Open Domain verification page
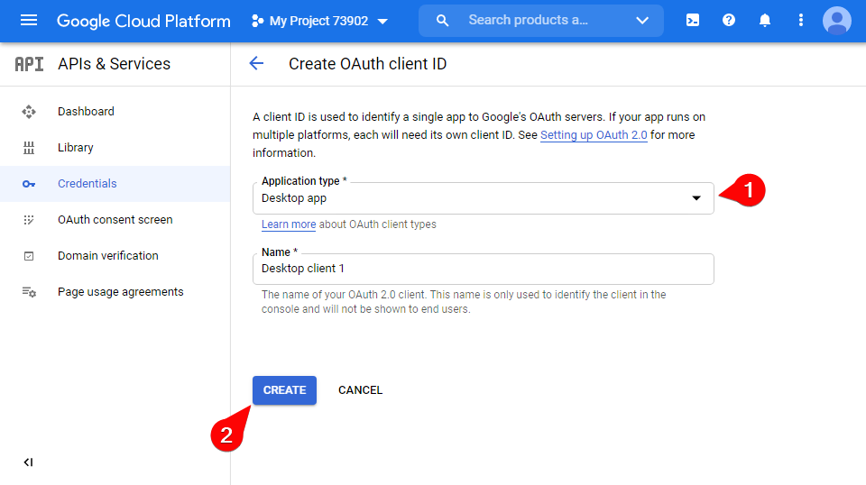 coord(107,256)
